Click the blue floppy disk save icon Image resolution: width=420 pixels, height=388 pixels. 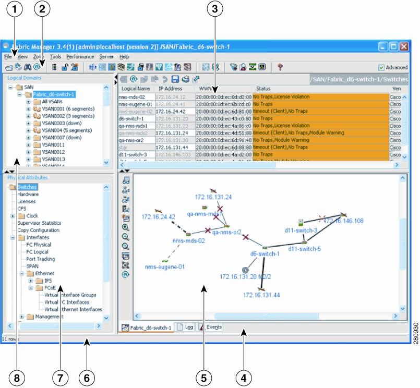(x=175, y=79)
